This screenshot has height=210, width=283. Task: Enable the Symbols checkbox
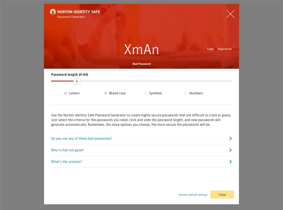146,93
